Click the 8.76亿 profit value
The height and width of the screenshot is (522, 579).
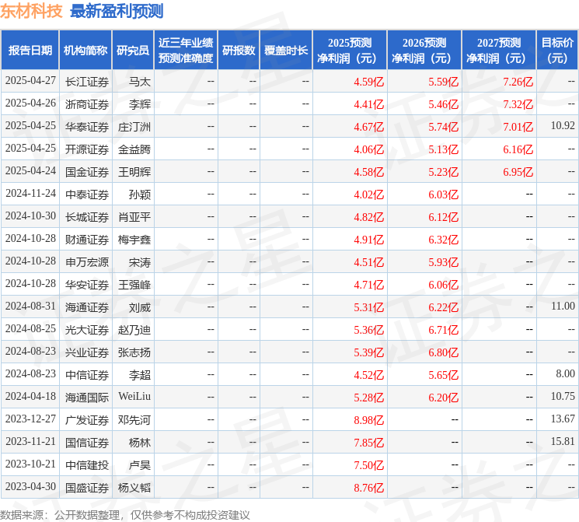tap(368, 488)
